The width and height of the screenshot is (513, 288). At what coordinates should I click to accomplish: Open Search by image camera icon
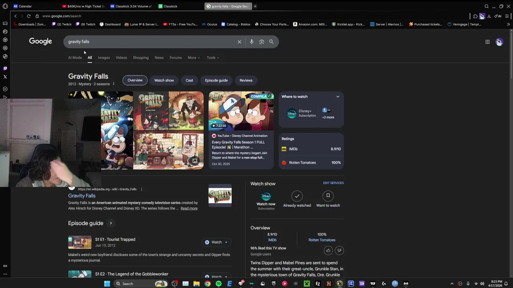pyautogui.click(x=261, y=42)
